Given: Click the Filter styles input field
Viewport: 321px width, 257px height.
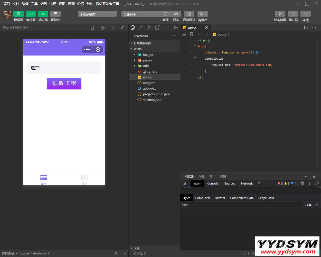Looking at the screenshot, I should coord(241,205).
